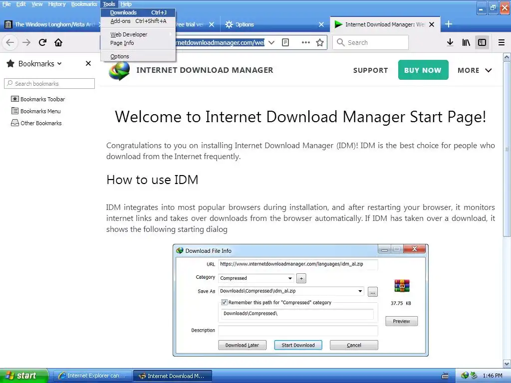Open the Edit menu

pyautogui.click(x=21, y=4)
